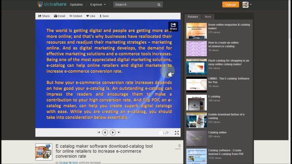Jump to the first slide
The height and width of the screenshot is (164, 292).
99,133
